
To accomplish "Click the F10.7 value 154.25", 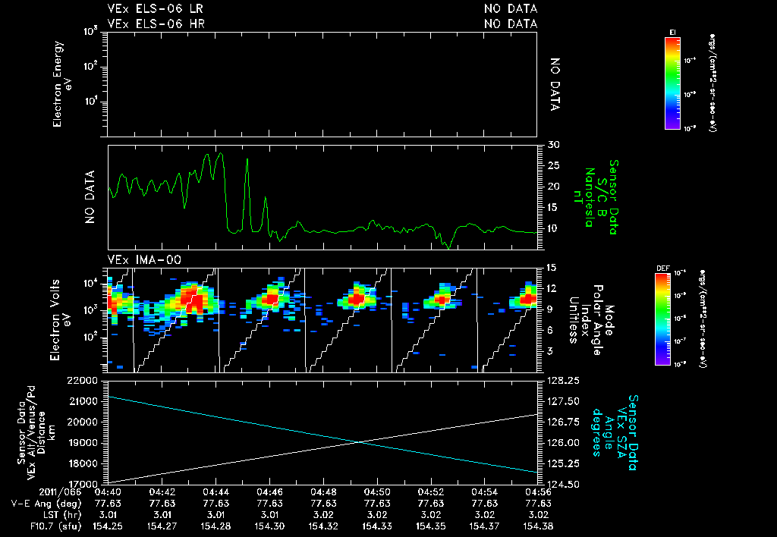I will pyautogui.click(x=108, y=526).
